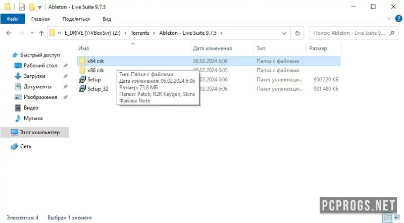This screenshot has width=404, height=223.
Task: Switch to the Вид ribbon tab
Action: pos(107,19)
